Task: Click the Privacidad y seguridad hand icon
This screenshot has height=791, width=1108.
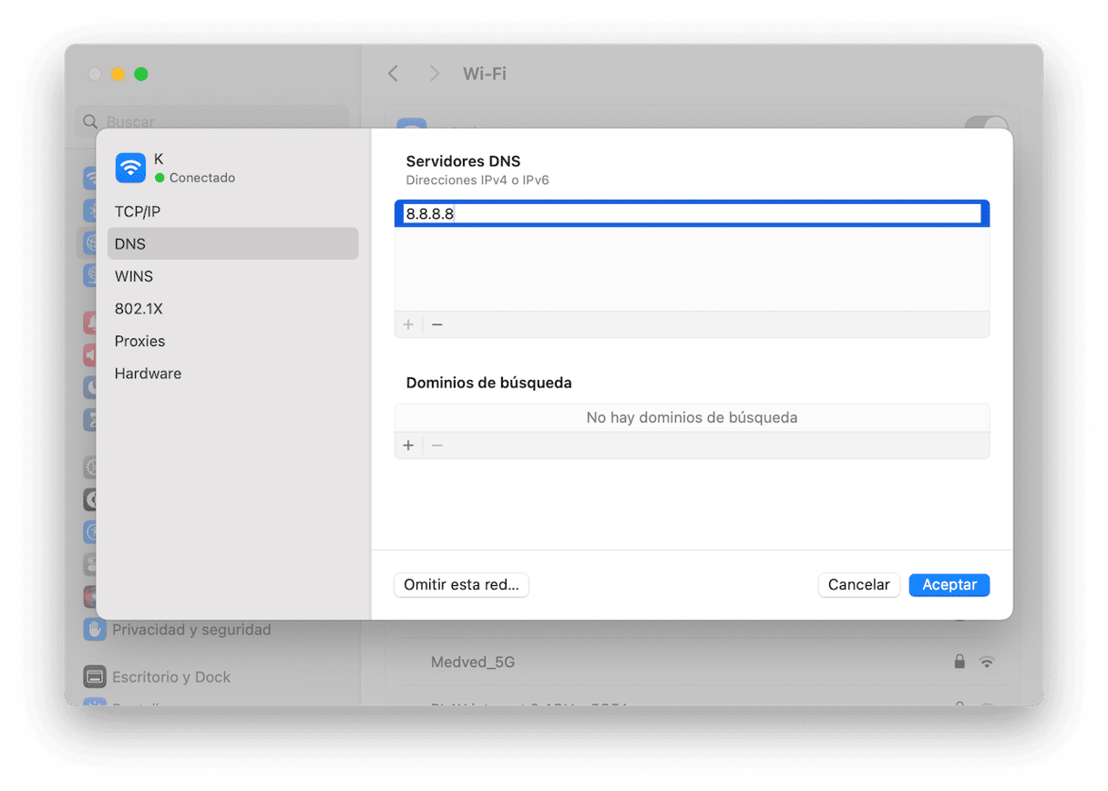Action: coord(95,630)
